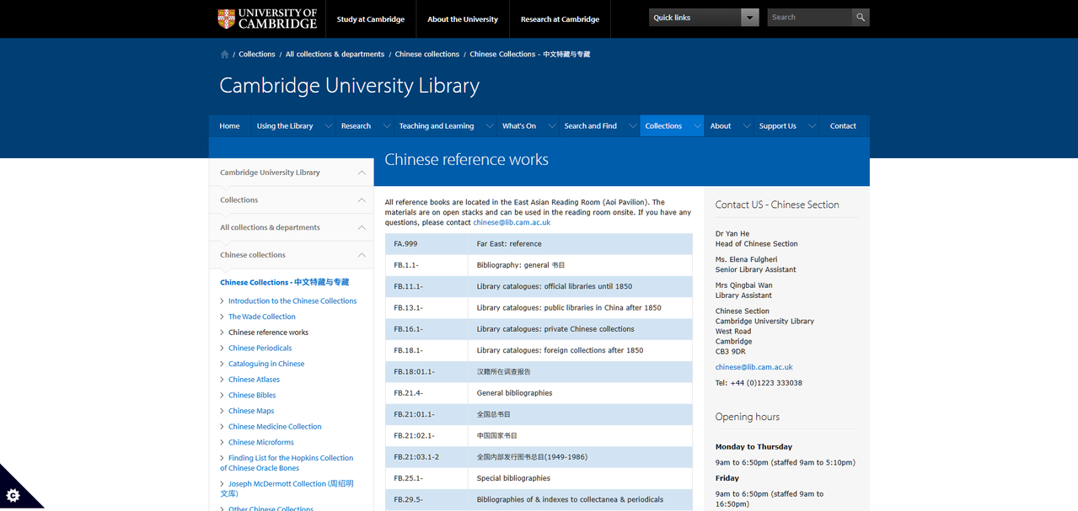Expand the Search and Find menu arrow

coord(632,126)
